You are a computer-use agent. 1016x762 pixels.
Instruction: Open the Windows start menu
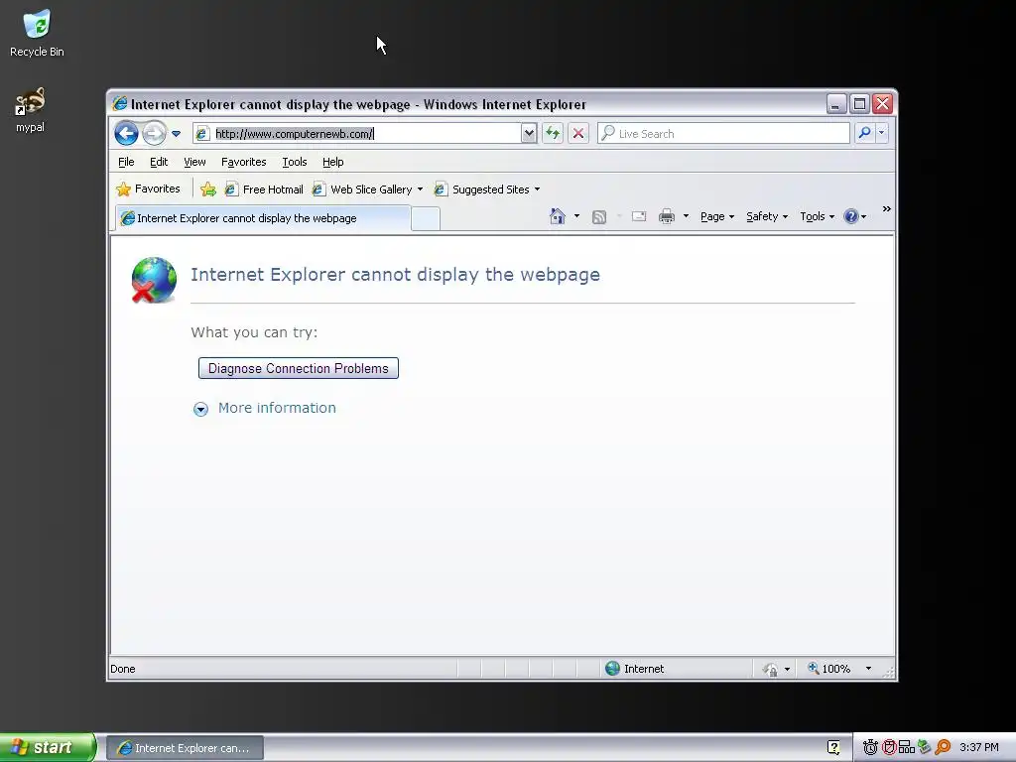pos(48,747)
